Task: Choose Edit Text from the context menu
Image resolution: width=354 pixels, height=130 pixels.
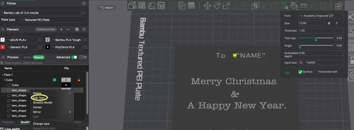Action: tap(39, 98)
